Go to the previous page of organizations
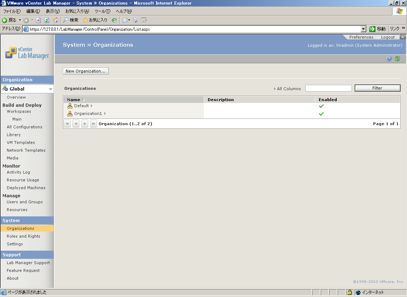Screen dimensions: 407x297 click(x=76, y=124)
